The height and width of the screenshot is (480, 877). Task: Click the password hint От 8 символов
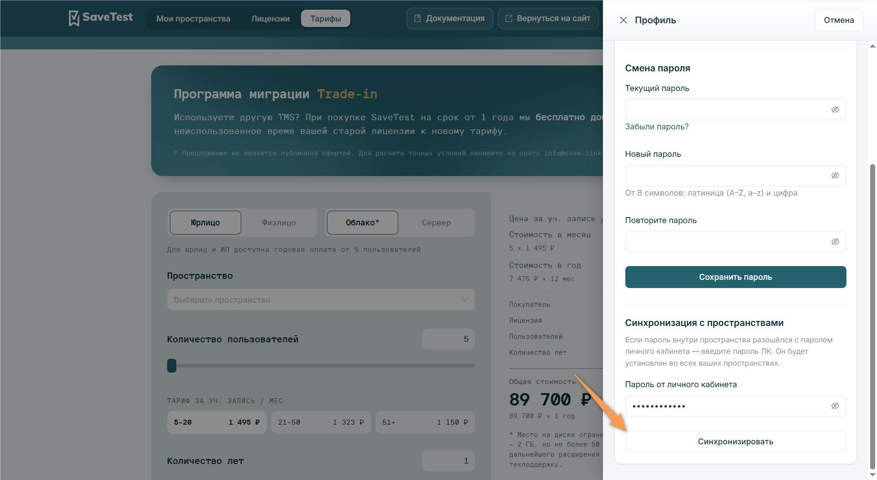711,193
